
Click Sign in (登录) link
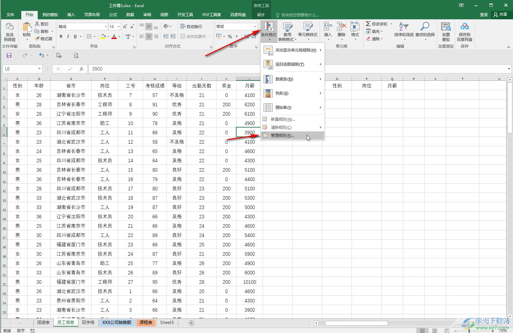point(484,15)
